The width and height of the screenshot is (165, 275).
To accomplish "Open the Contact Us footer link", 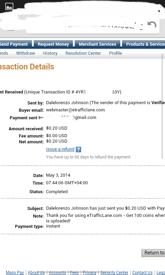I will (x=142, y=272).
